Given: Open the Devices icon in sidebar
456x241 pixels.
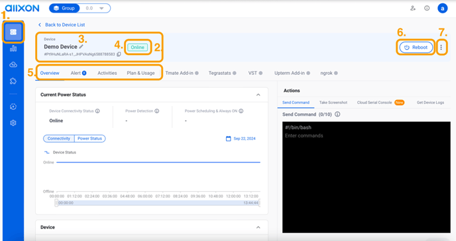Looking at the screenshot, I should coord(13,32).
